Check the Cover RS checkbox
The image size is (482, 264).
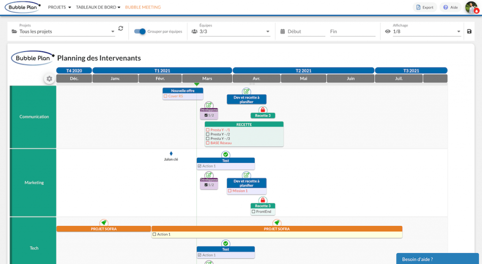165,96
